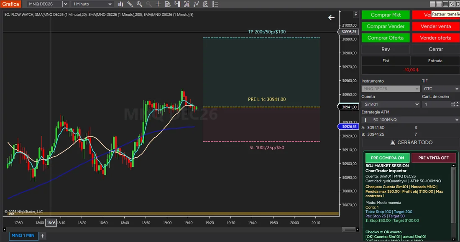Open the Indicators toolbar icon
Image resolution: width=460 pixels, height=242 pixels.
coord(187,4)
